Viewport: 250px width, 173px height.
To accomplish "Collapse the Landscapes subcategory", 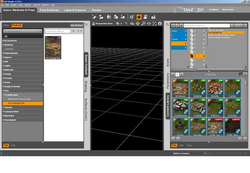I will click(5, 95).
